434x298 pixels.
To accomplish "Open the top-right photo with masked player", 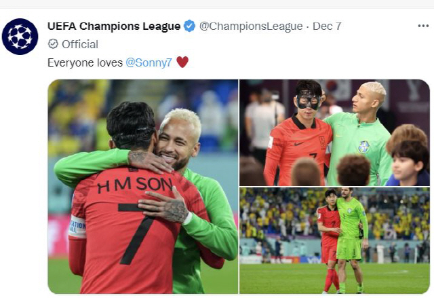I will coord(334,132).
